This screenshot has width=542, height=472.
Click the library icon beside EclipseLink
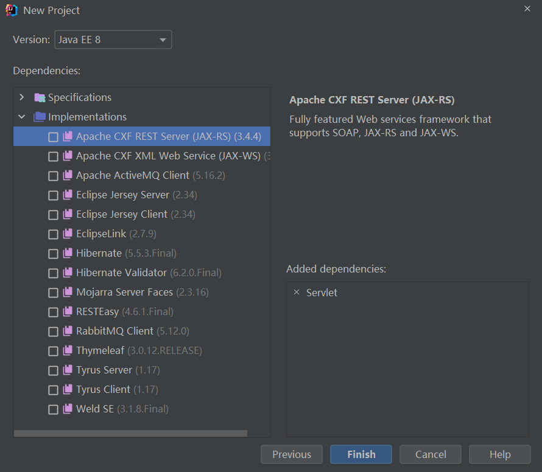click(68, 234)
